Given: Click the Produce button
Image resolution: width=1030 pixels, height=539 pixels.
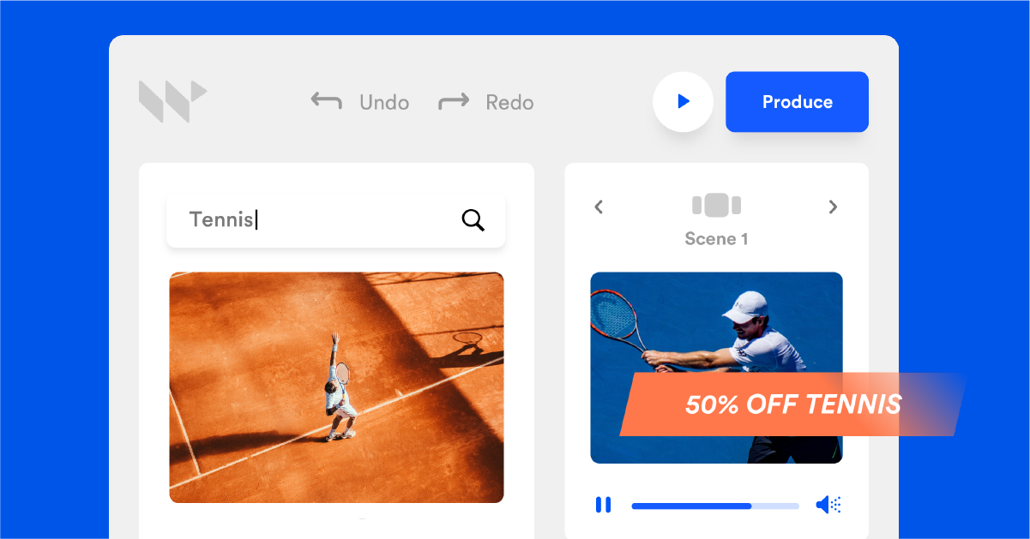Looking at the screenshot, I should pyautogui.click(x=797, y=102).
